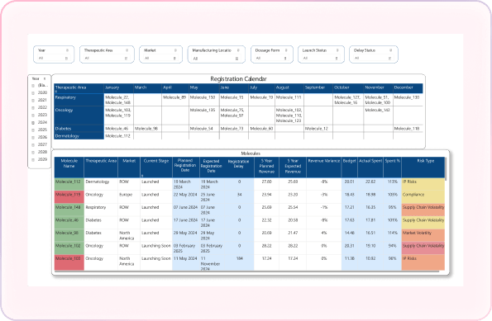Clear selections icon on Delay Status slicer

coord(390,50)
